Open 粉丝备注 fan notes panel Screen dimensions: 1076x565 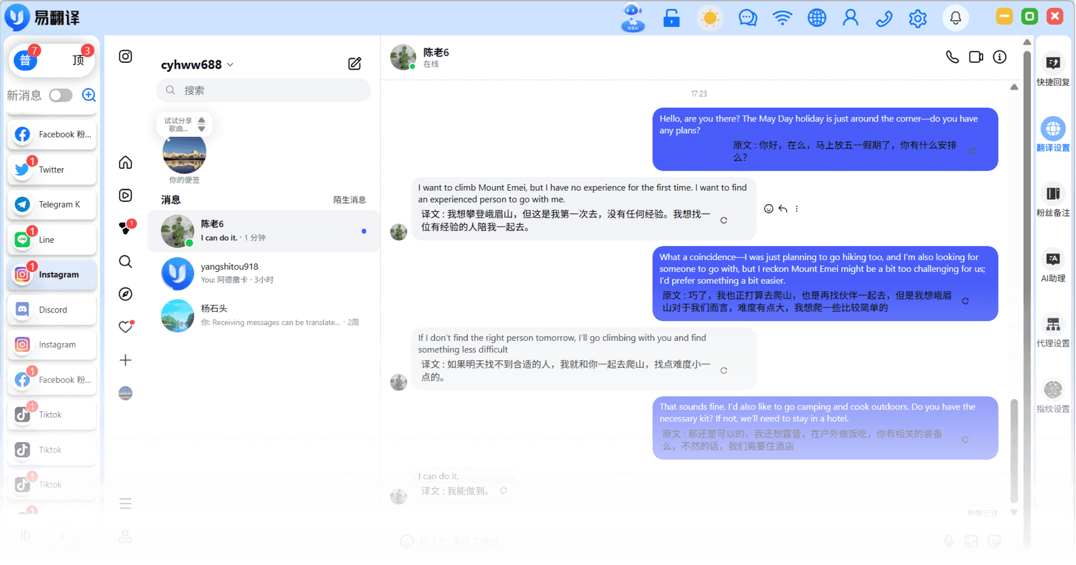(1053, 200)
